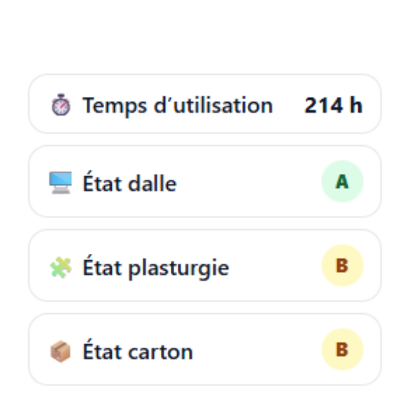Screen dimensions: 407x402
Task: Click blank area between État plasturgie and its badge
Action: (x=275, y=267)
